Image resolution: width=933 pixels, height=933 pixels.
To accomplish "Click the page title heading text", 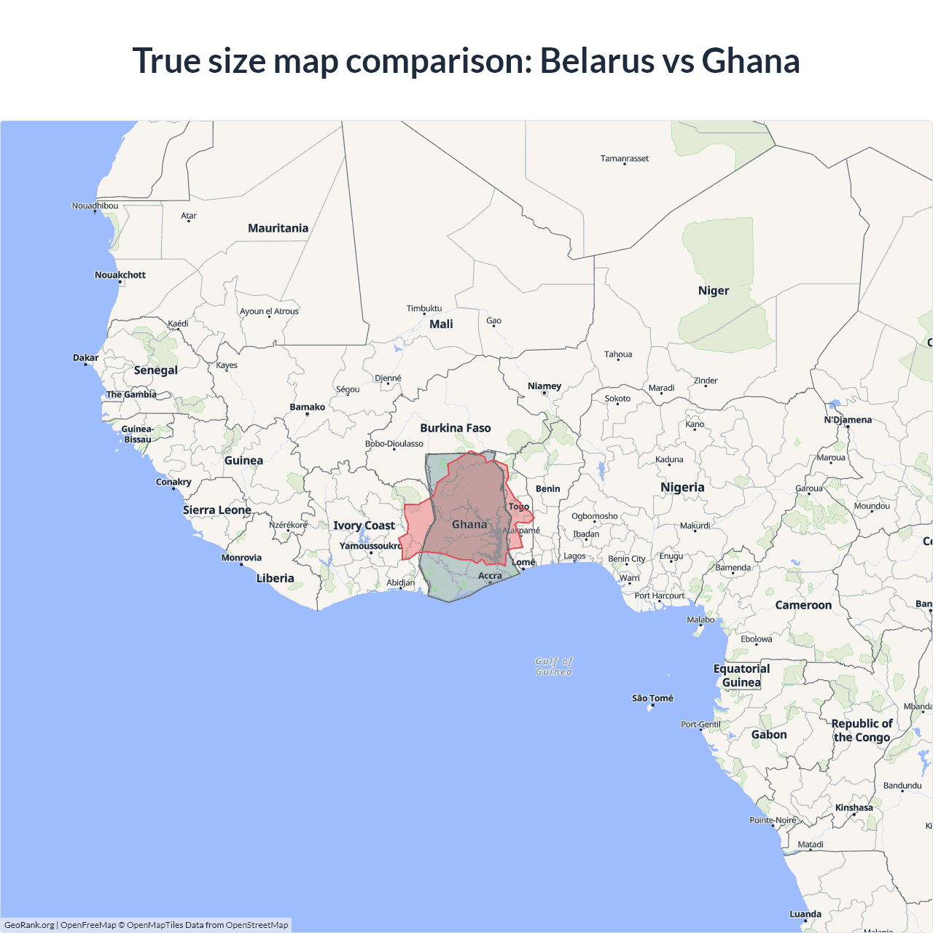I will [466, 60].
